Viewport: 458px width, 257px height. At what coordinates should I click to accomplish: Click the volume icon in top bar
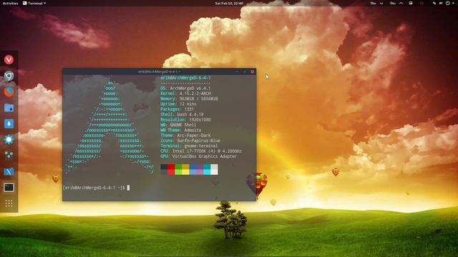[x=441, y=3]
